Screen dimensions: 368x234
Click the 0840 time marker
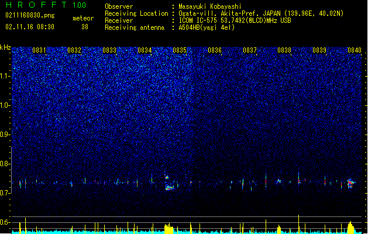coord(355,50)
